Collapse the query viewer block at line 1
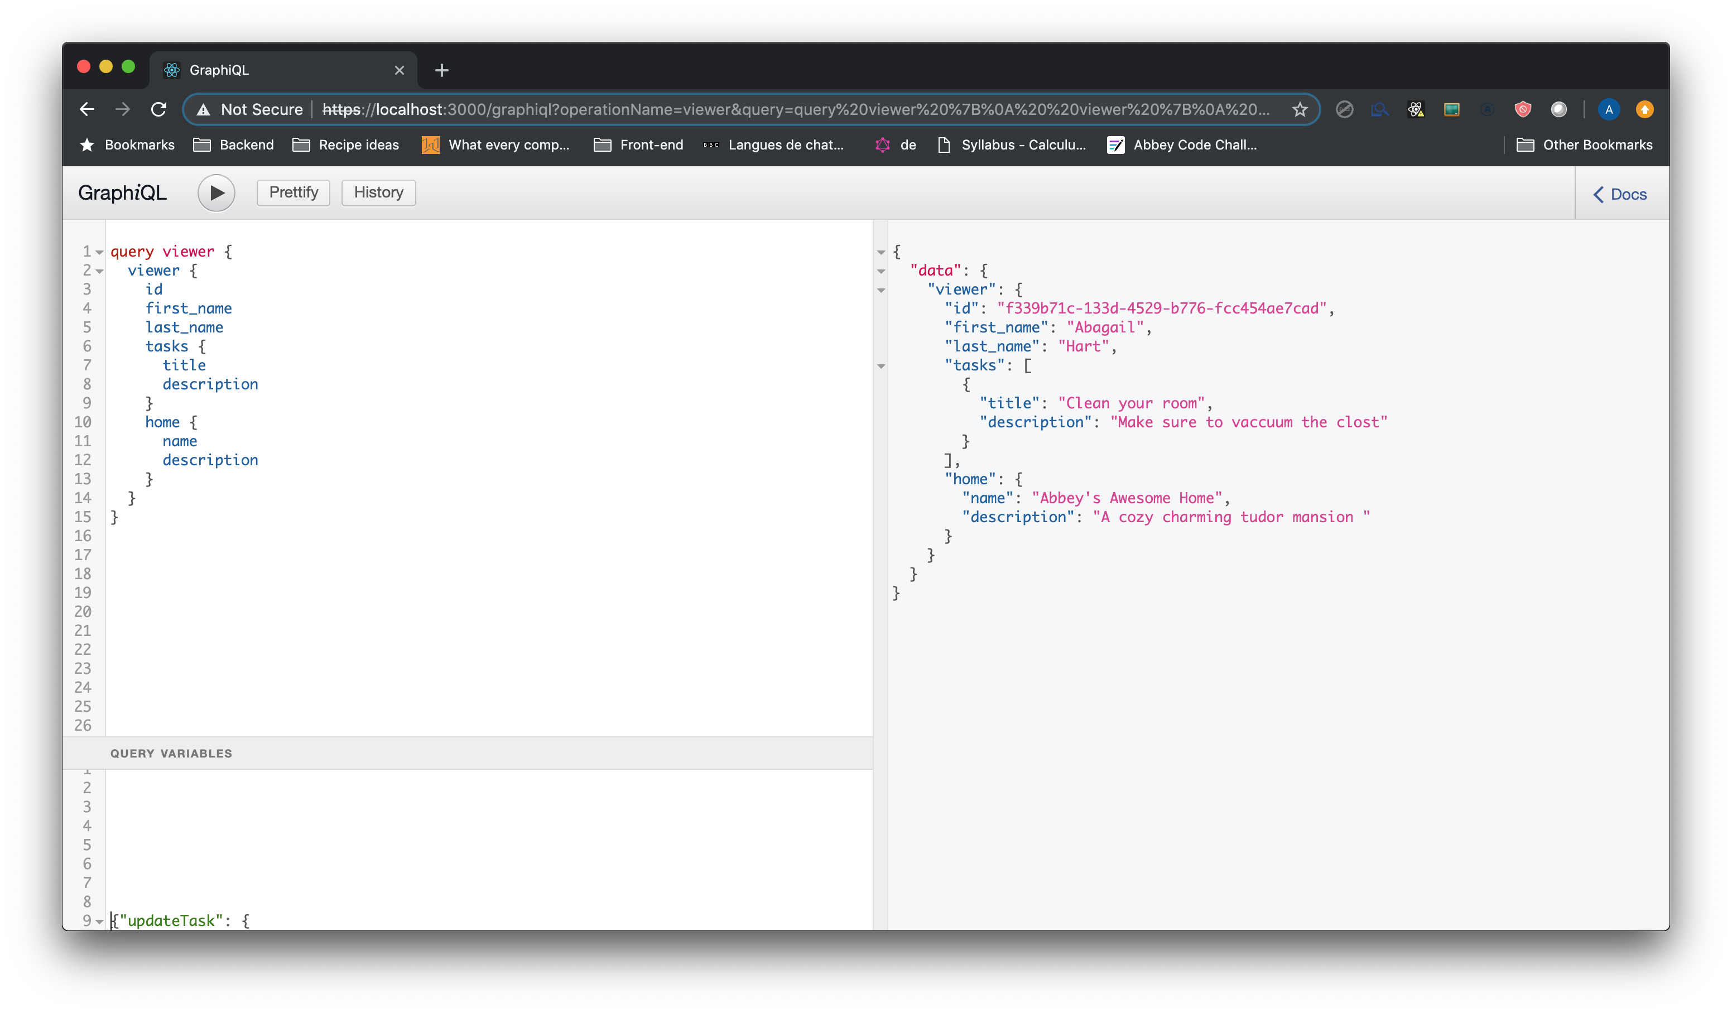1732x1013 pixels. pos(100,252)
